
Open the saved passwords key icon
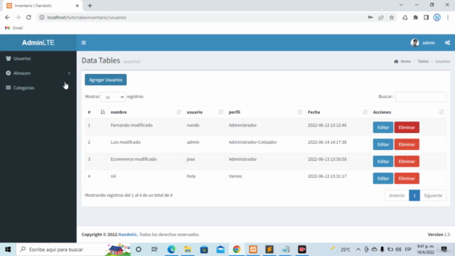pyautogui.click(x=370, y=17)
